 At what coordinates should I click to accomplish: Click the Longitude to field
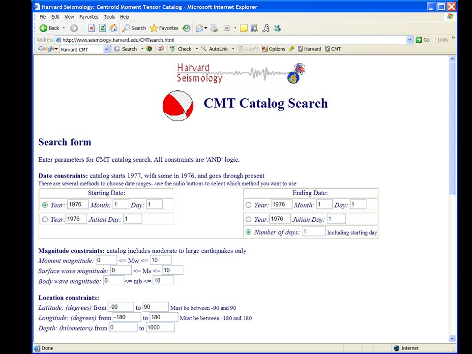pyautogui.click(x=164, y=317)
